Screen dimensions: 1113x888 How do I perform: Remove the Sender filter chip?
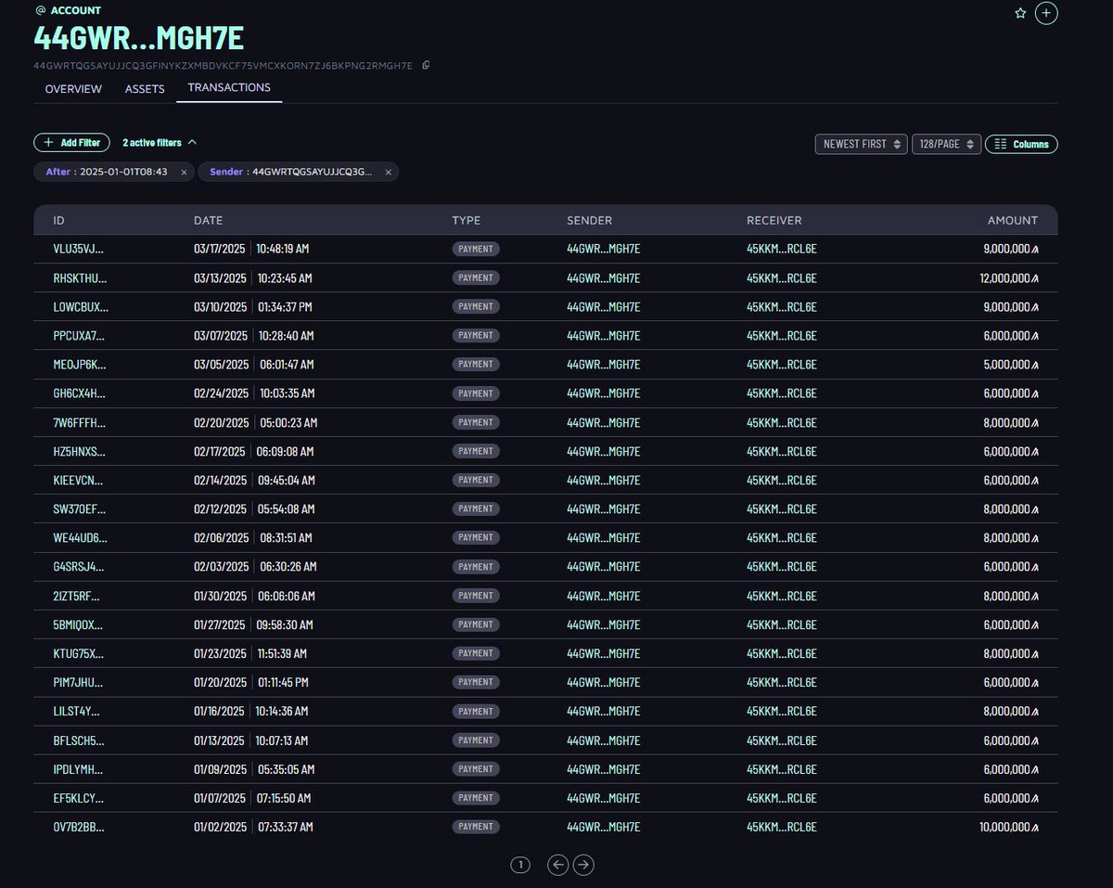(389, 172)
